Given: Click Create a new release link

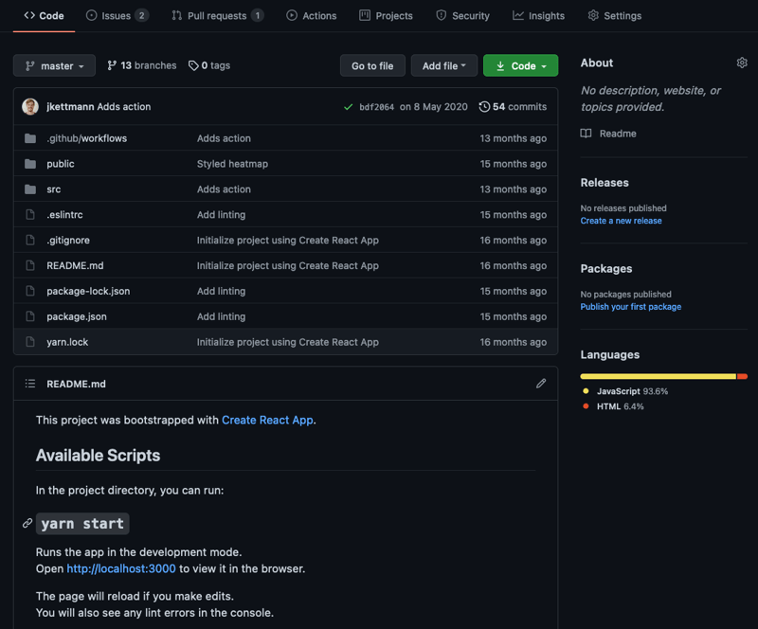Looking at the screenshot, I should click(x=621, y=221).
